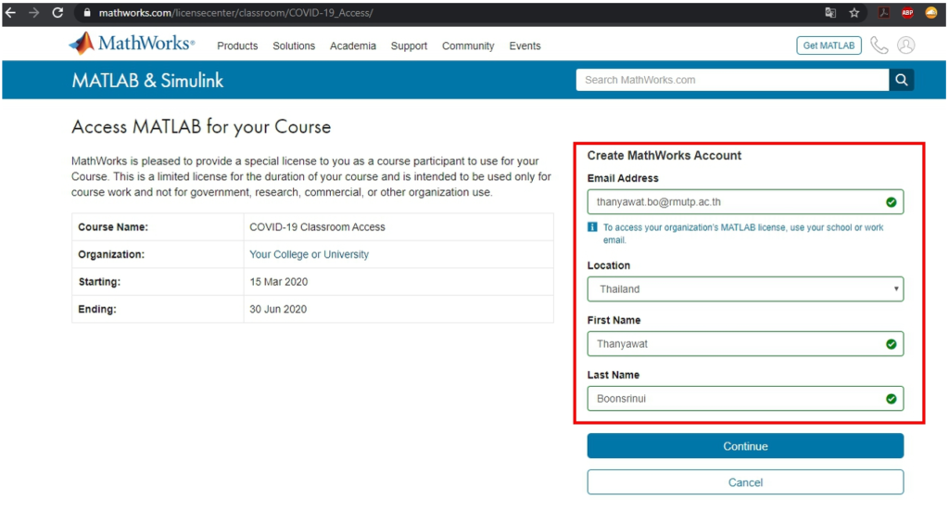Open the Products menu
The height and width of the screenshot is (513, 949).
point(237,46)
